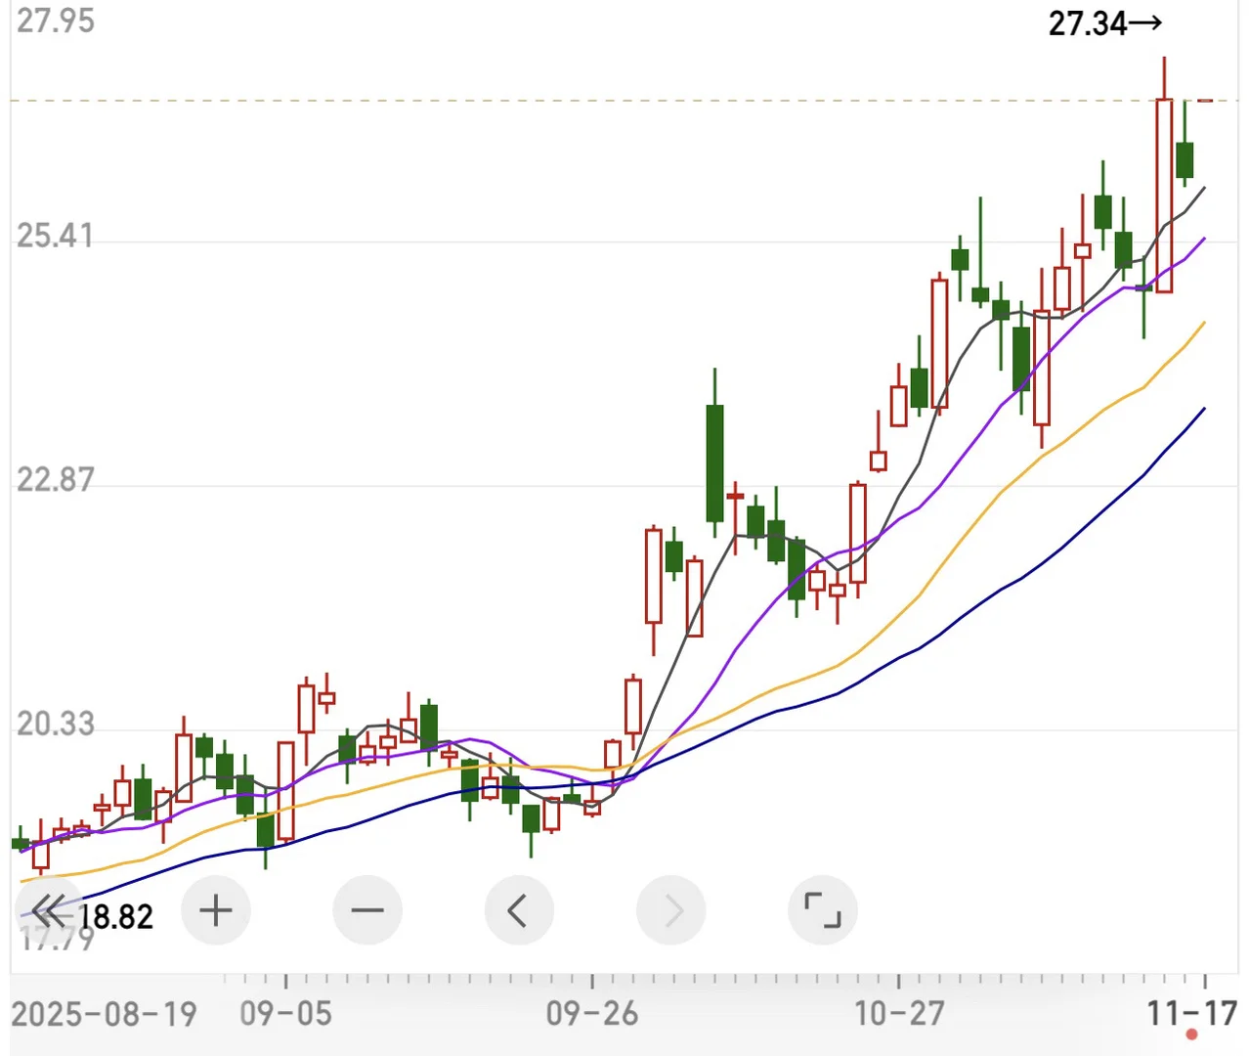Click the 2025-08-19 date label

tap(105, 1014)
